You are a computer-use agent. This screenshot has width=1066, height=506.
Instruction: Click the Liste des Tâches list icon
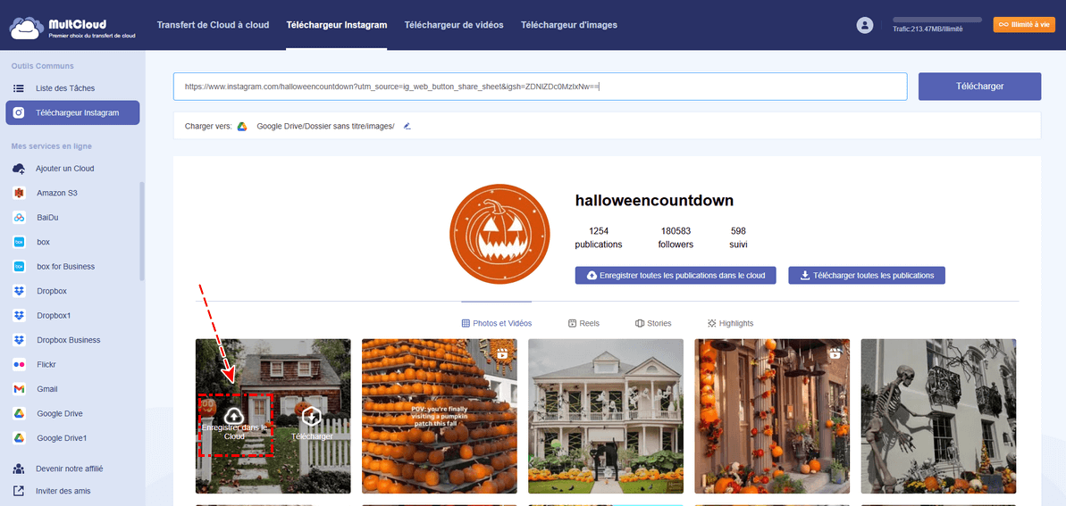pyautogui.click(x=19, y=88)
